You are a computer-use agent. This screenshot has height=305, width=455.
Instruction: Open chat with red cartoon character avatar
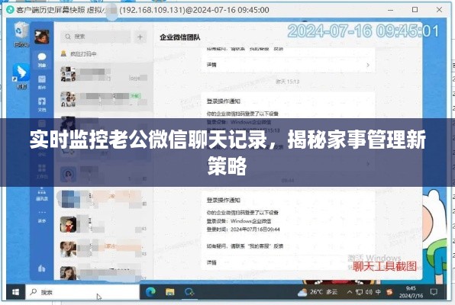click(x=103, y=225)
